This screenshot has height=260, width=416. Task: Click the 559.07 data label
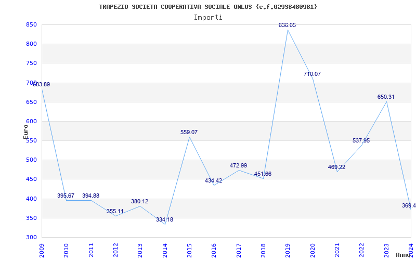click(189, 132)
